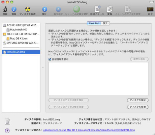Open the Info toolbar icon
Image resolution: width=155 pixels, height=135 pixels.
[x=14, y=9]
